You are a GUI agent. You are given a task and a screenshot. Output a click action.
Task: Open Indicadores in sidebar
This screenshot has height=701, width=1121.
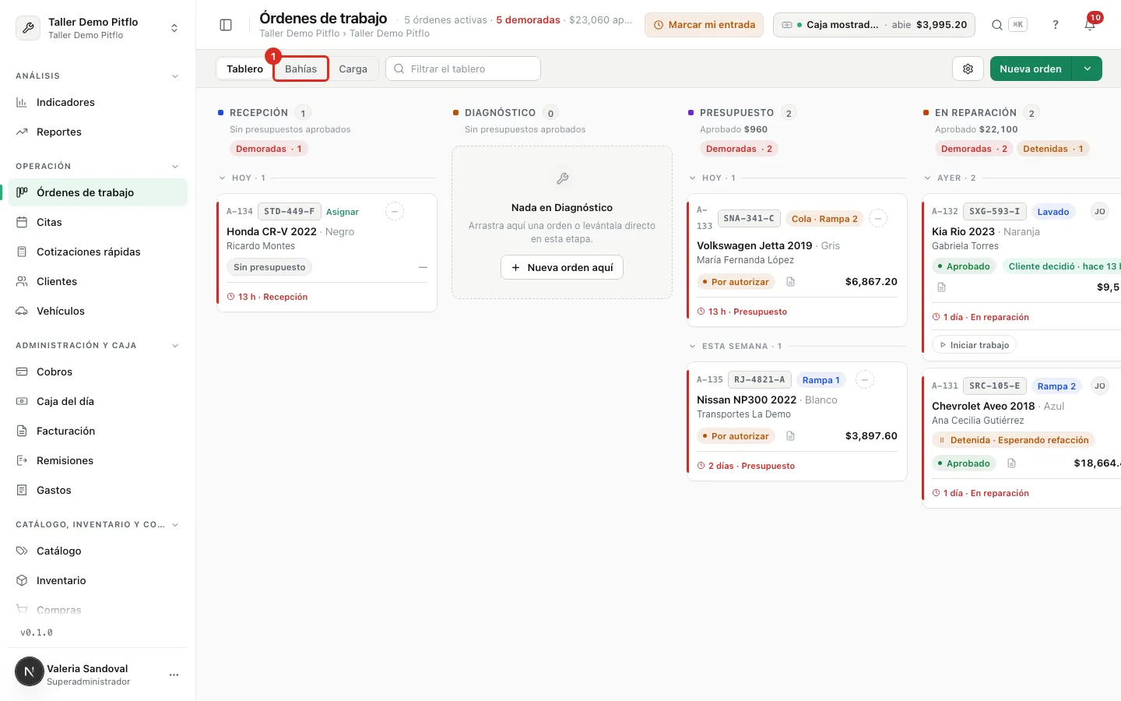(97, 102)
